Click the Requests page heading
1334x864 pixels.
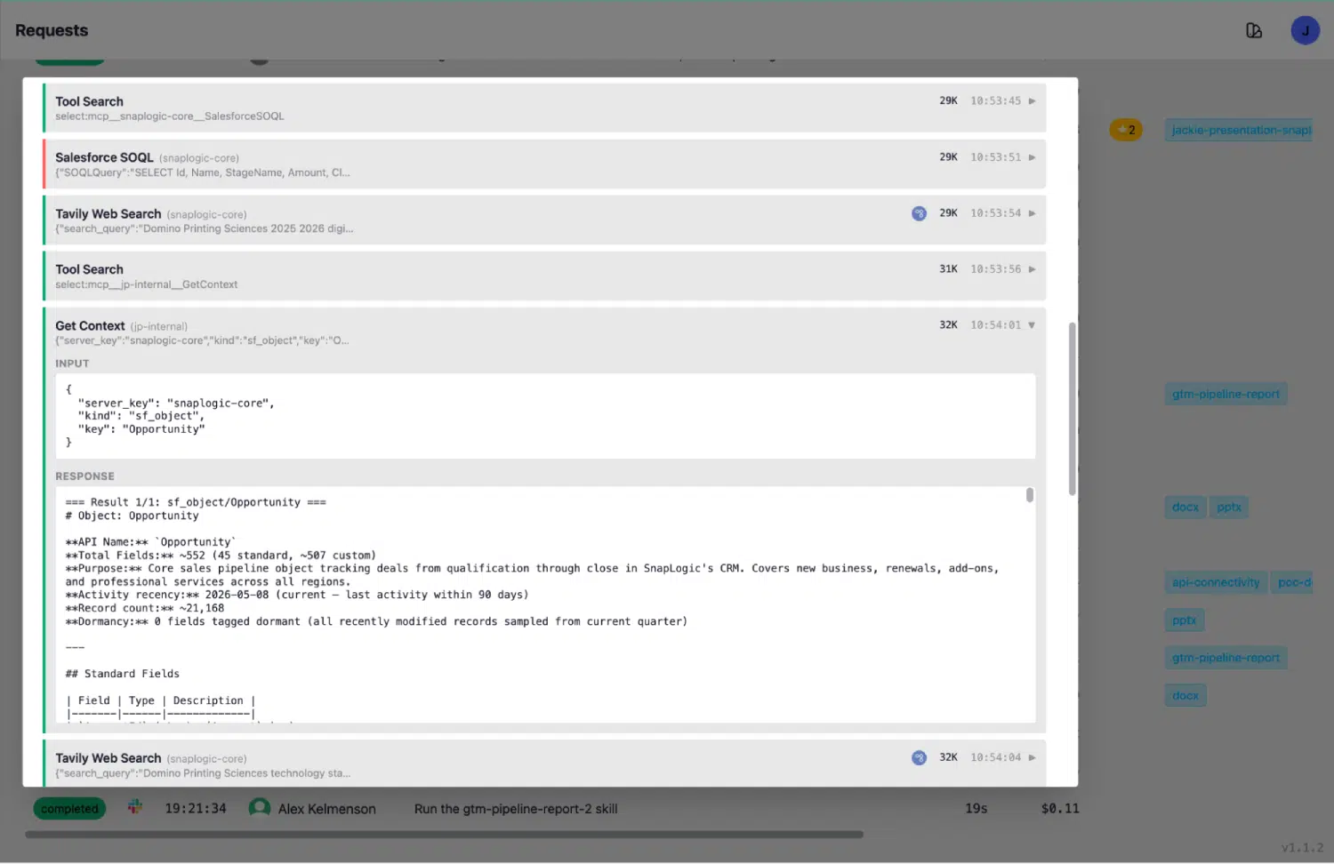click(x=52, y=30)
